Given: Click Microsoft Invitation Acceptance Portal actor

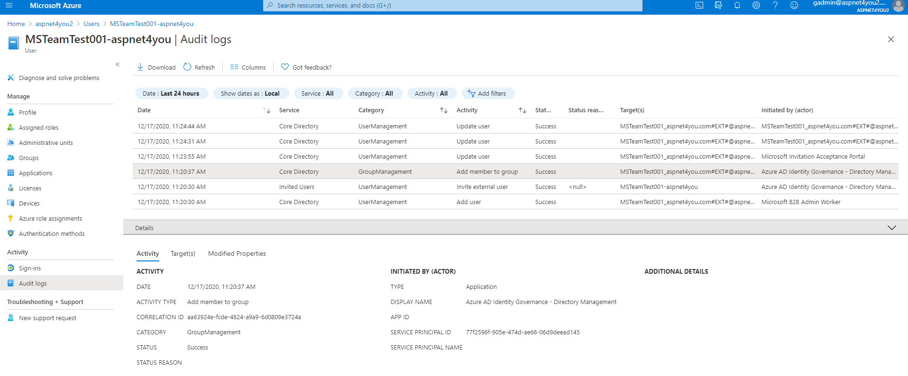Looking at the screenshot, I should tap(813, 156).
